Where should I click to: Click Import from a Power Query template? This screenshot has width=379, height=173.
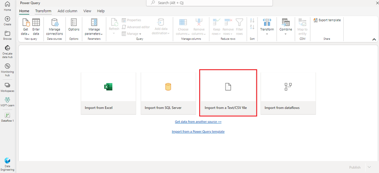[x=198, y=132]
